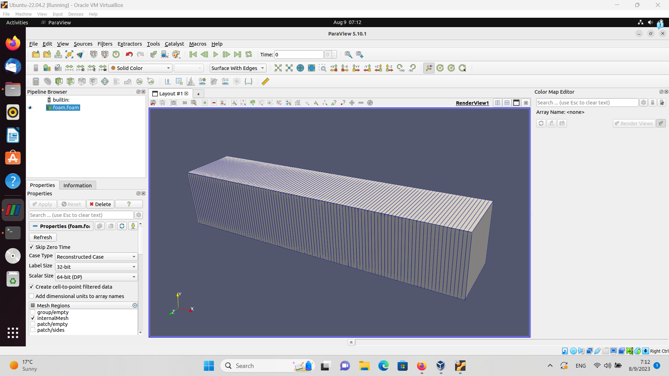This screenshot has width=669, height=376.
Task: Rotate view 90 degrees clockwise icon
Action: tap(401, 68)
